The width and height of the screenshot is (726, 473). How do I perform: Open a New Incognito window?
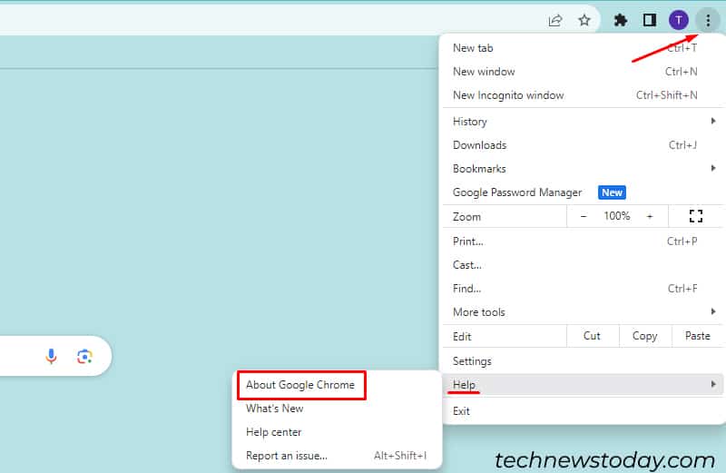(x=583, y=95)
